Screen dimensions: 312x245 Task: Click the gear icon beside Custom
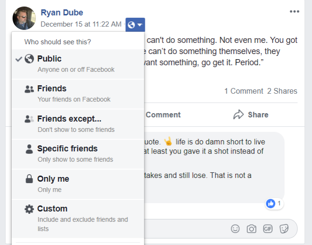(29, 209)
